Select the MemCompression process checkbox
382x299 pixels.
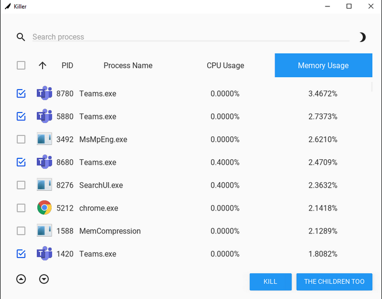pyautogui.click(x=21, y=231)
